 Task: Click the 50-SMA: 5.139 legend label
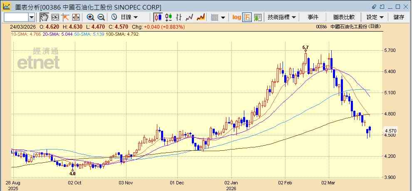point(89,34)
